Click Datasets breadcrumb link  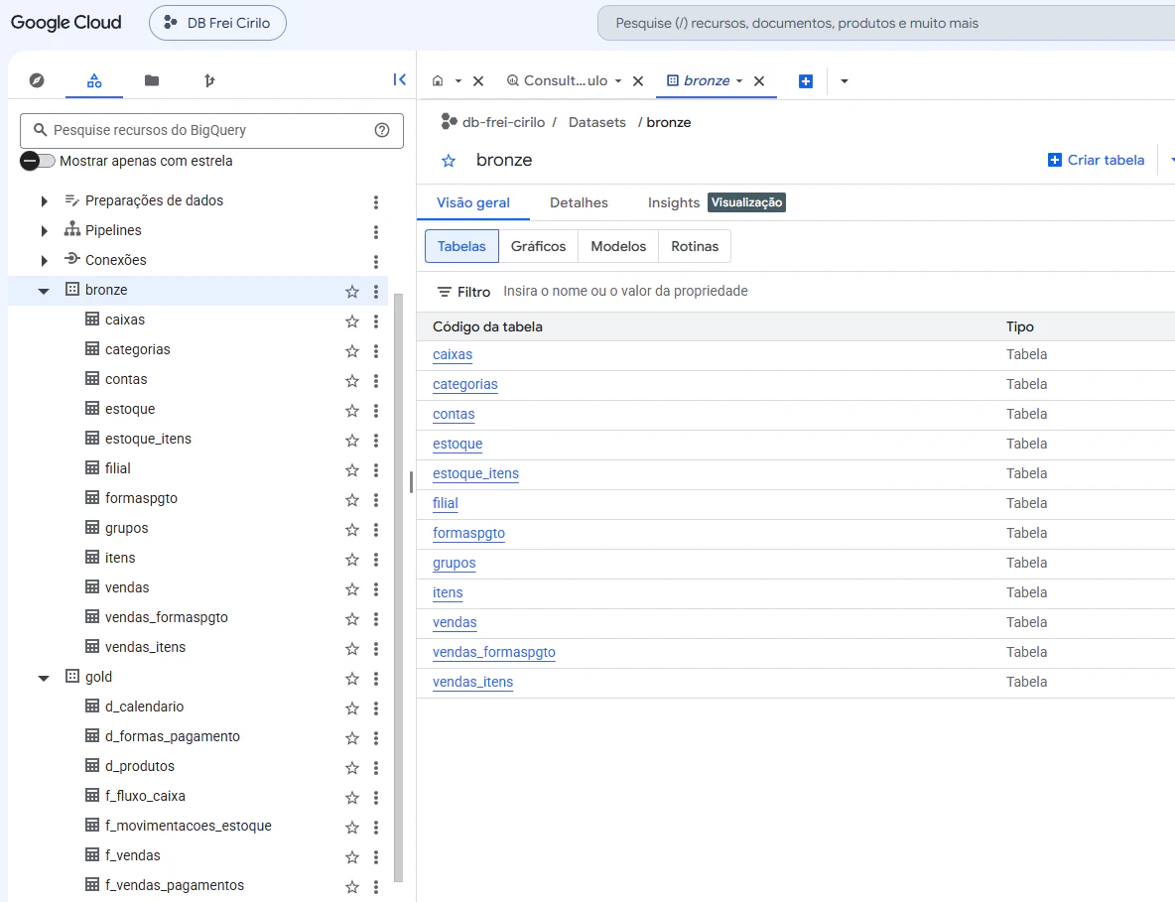596,122
